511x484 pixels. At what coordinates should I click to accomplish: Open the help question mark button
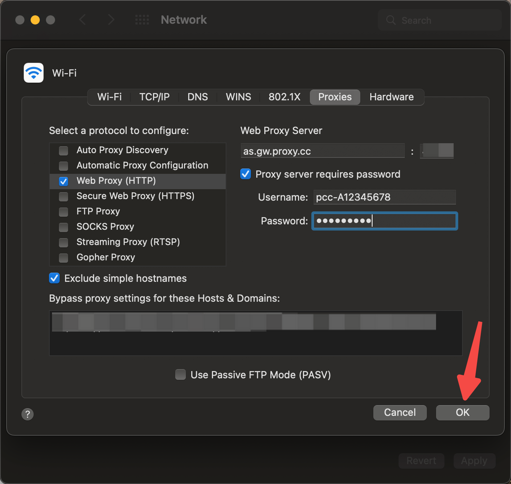pos(28,414)
